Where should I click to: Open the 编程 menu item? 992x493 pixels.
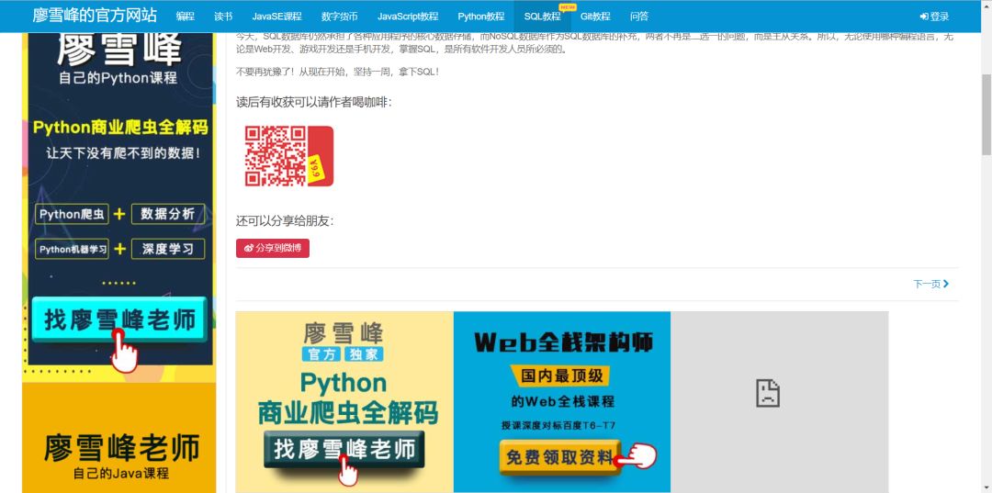tap(186, 17)
